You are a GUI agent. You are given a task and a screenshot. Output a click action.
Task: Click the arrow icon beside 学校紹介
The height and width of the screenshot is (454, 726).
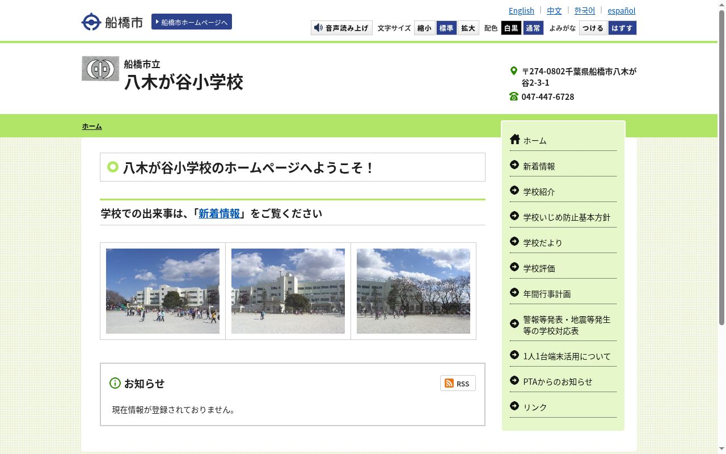[514, 190]
